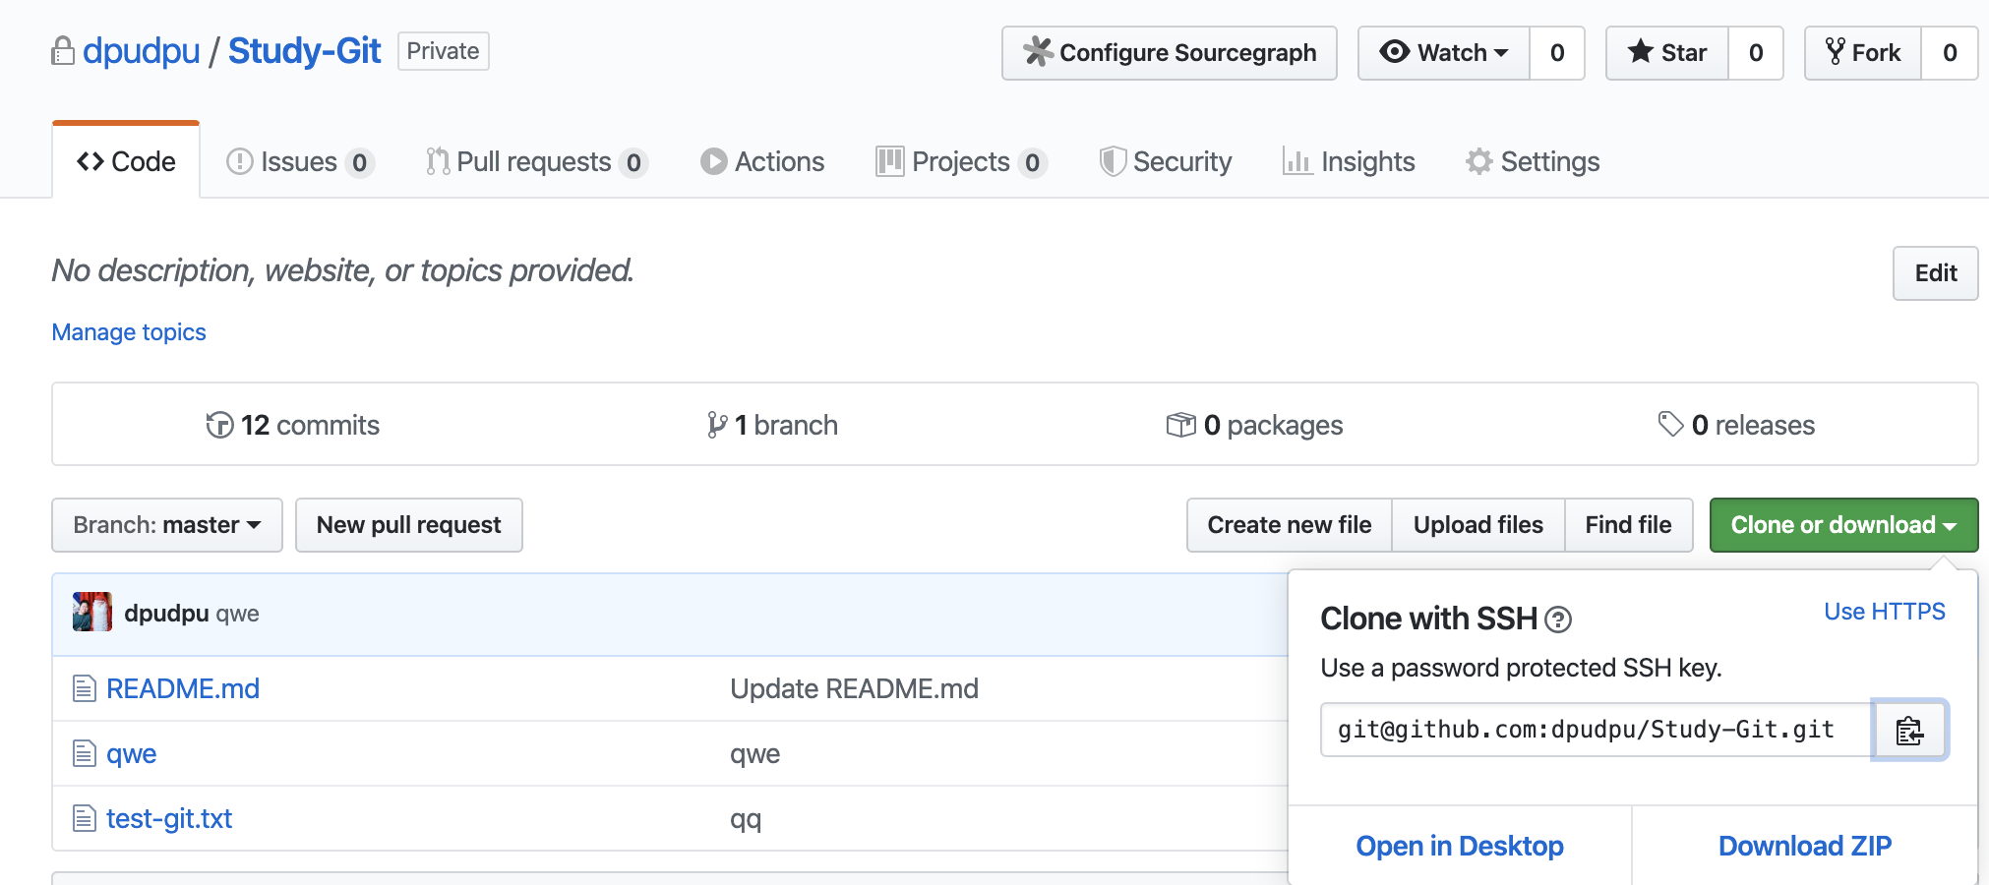Image resolution: width=1989 pixels, height=885 pixels.
Task: View the watchers count next to Watch
Action: [1557, 53]
